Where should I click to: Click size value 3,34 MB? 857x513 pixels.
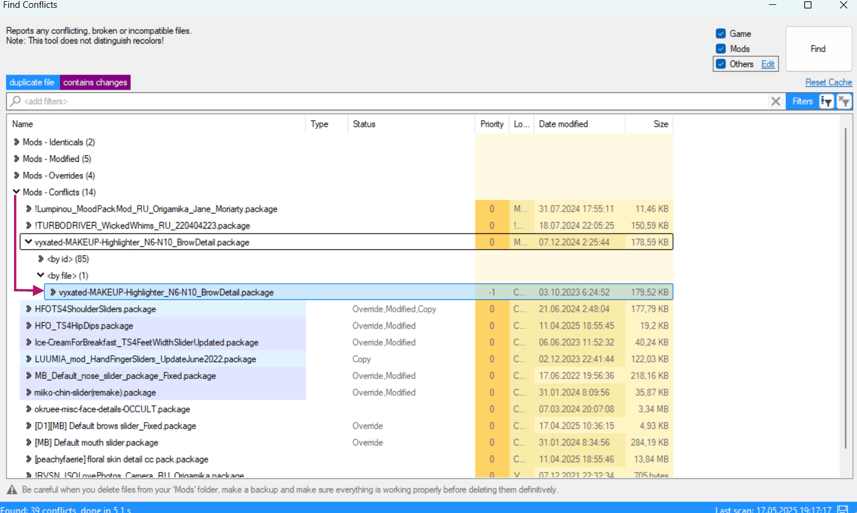653,409
